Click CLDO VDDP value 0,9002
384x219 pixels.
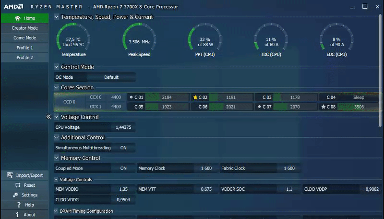coord(372,189)
